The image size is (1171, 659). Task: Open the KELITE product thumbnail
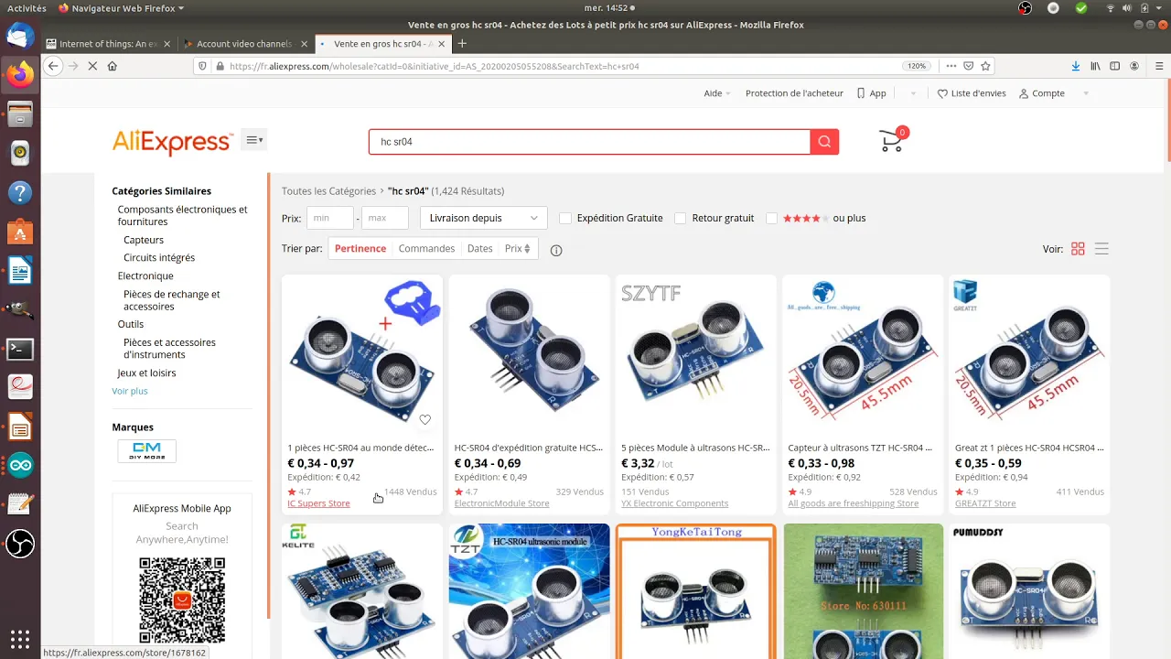click(362, 591)
